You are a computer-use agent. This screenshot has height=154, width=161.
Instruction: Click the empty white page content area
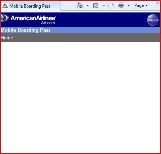tap(80, 97)
